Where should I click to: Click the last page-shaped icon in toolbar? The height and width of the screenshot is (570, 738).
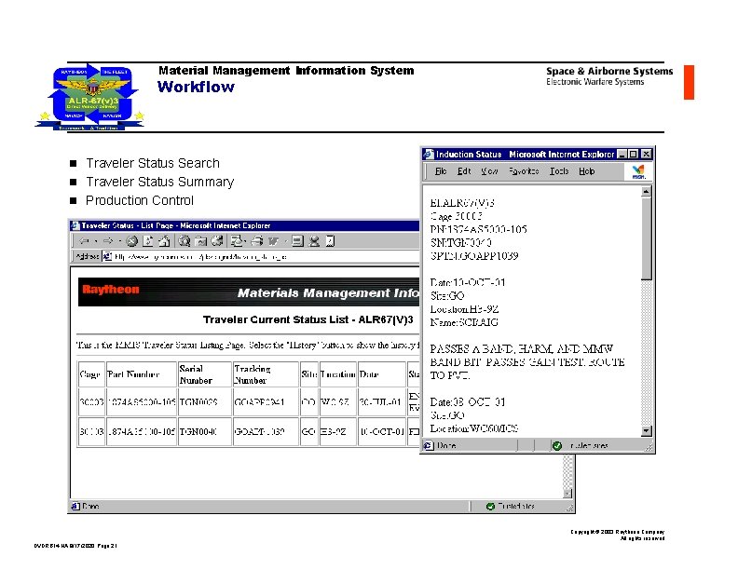pos(331,241)
